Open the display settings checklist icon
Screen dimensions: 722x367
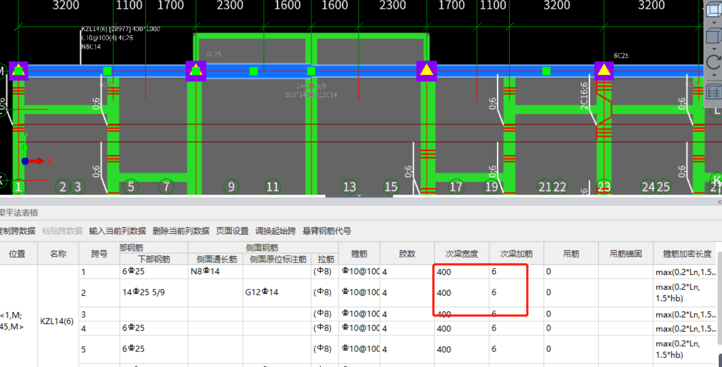[714, 92]
